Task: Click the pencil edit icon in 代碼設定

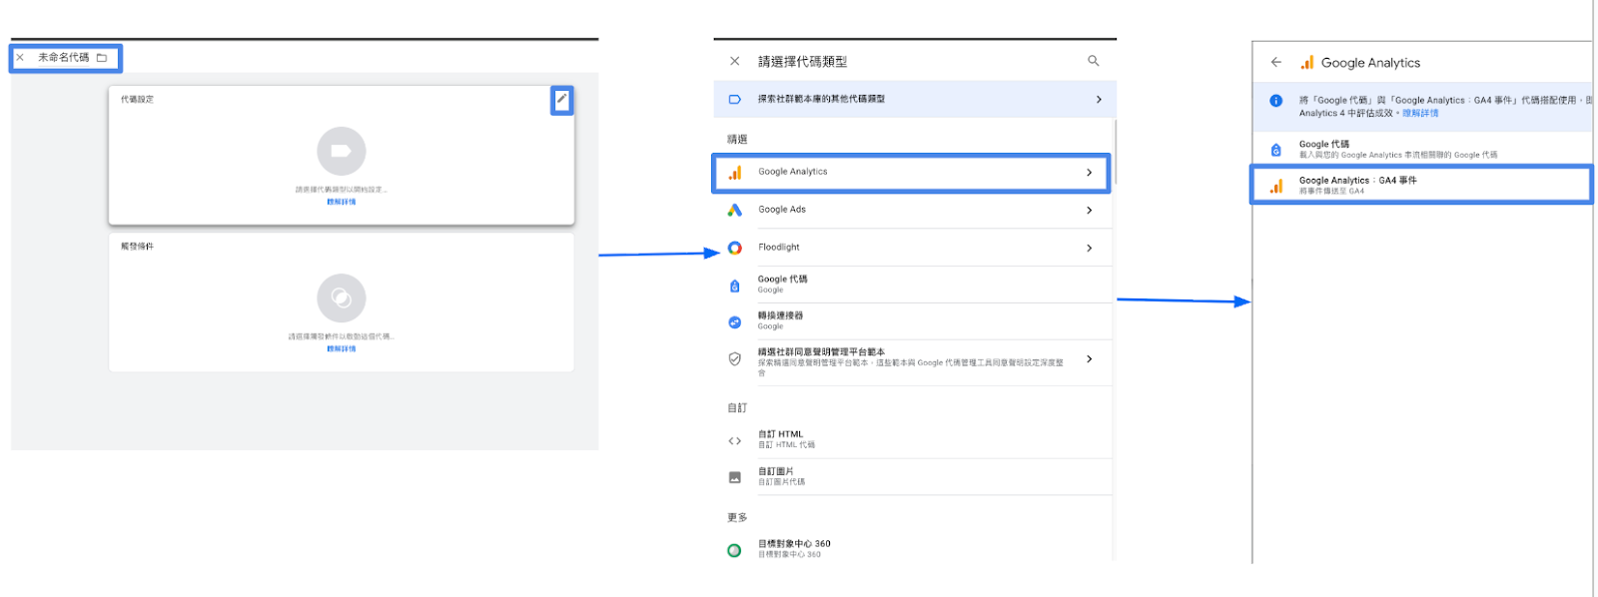Action: 562,100
